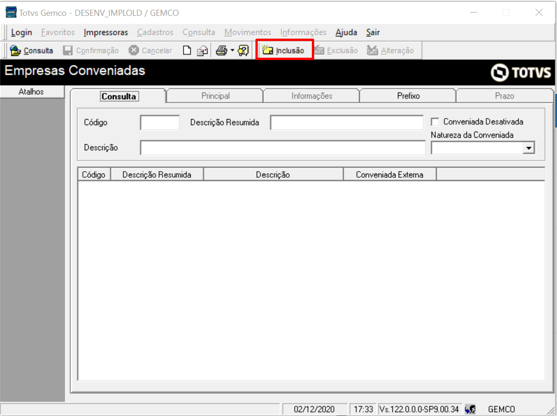Click the Descrição Resumida column header

(x=157, y=174)
